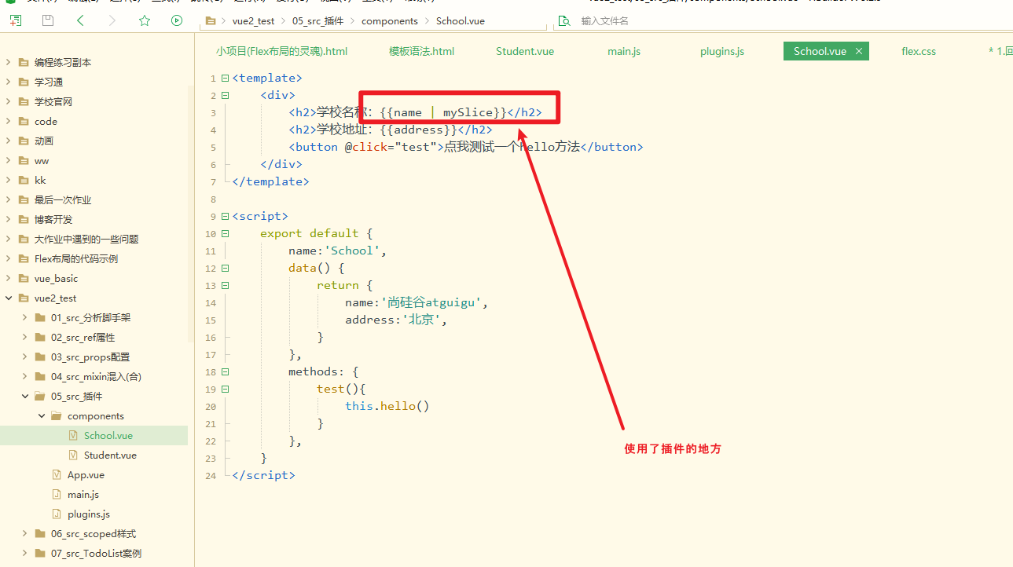The height and width of the screenshot is (567, 1013).
Task: Switch to 小项目(Flex布局的灵魂).html tab
Action: (281, 51)
